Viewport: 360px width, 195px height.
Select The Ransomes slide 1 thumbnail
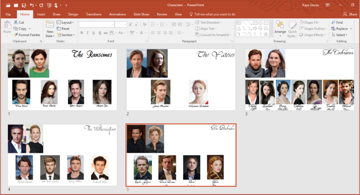click(x=62, y=79)
